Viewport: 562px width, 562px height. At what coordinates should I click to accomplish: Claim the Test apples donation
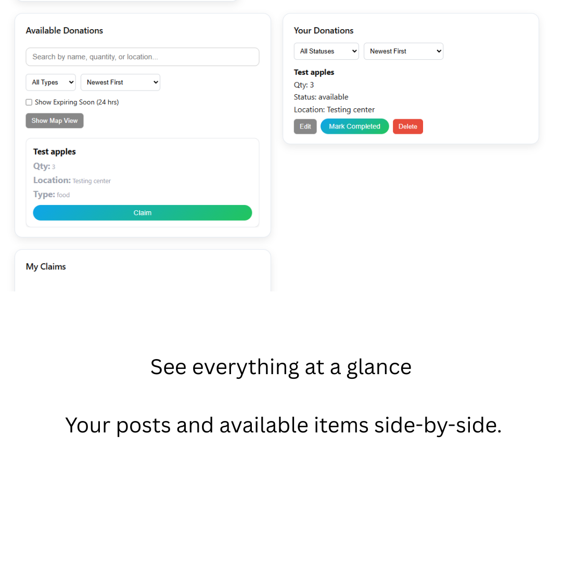tap(142, 212)
